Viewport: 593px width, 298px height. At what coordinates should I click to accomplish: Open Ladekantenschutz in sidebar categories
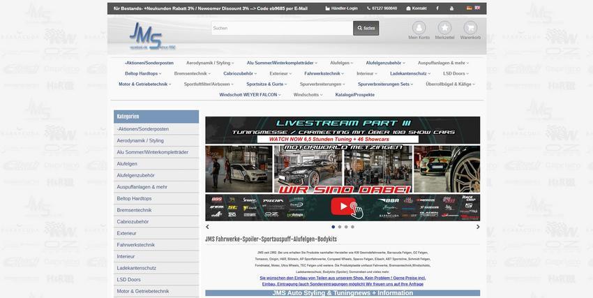pyautogui.click(x=156, y=268)
